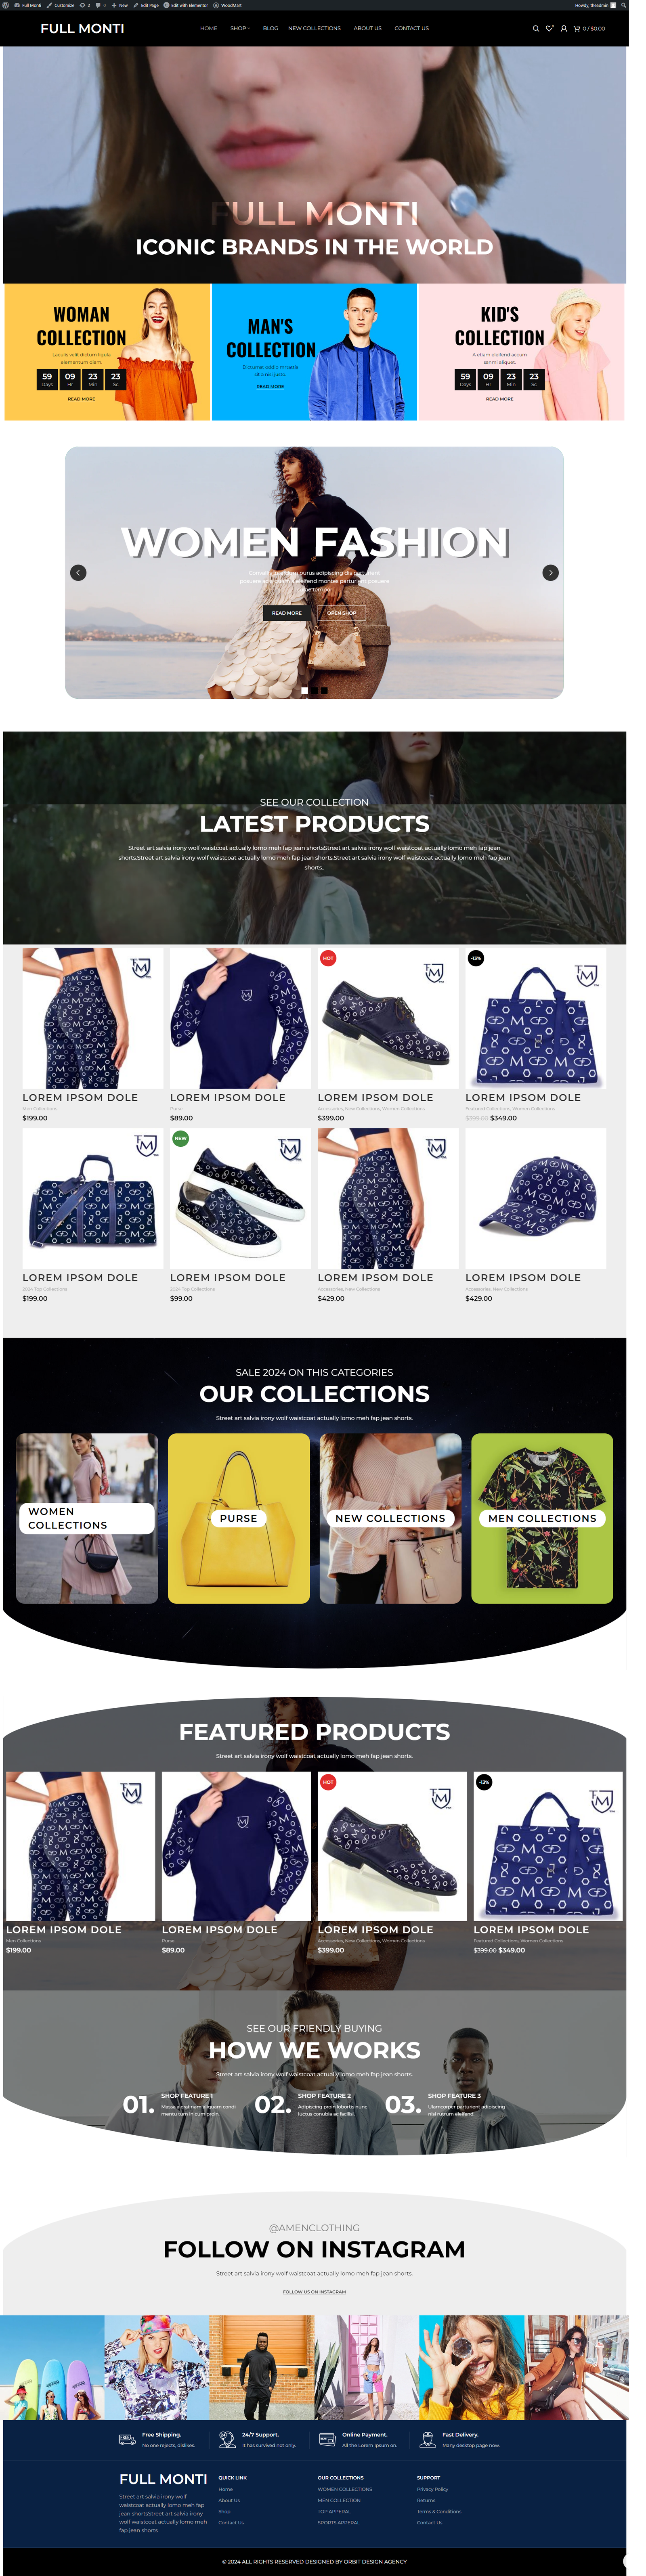Viewport: 646px width, 2576px height.
Task: Expand the New menu in admin bar
Action: (120, 5)
